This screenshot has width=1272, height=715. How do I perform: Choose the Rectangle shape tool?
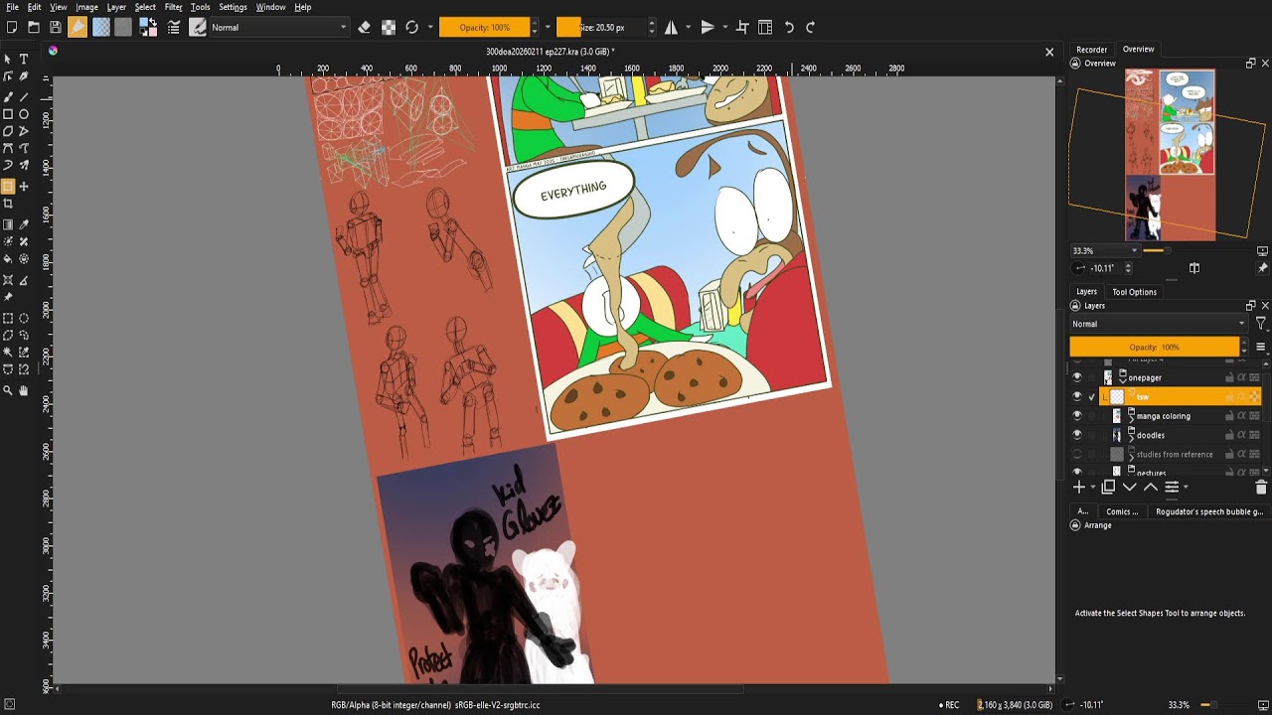point(8,114)
